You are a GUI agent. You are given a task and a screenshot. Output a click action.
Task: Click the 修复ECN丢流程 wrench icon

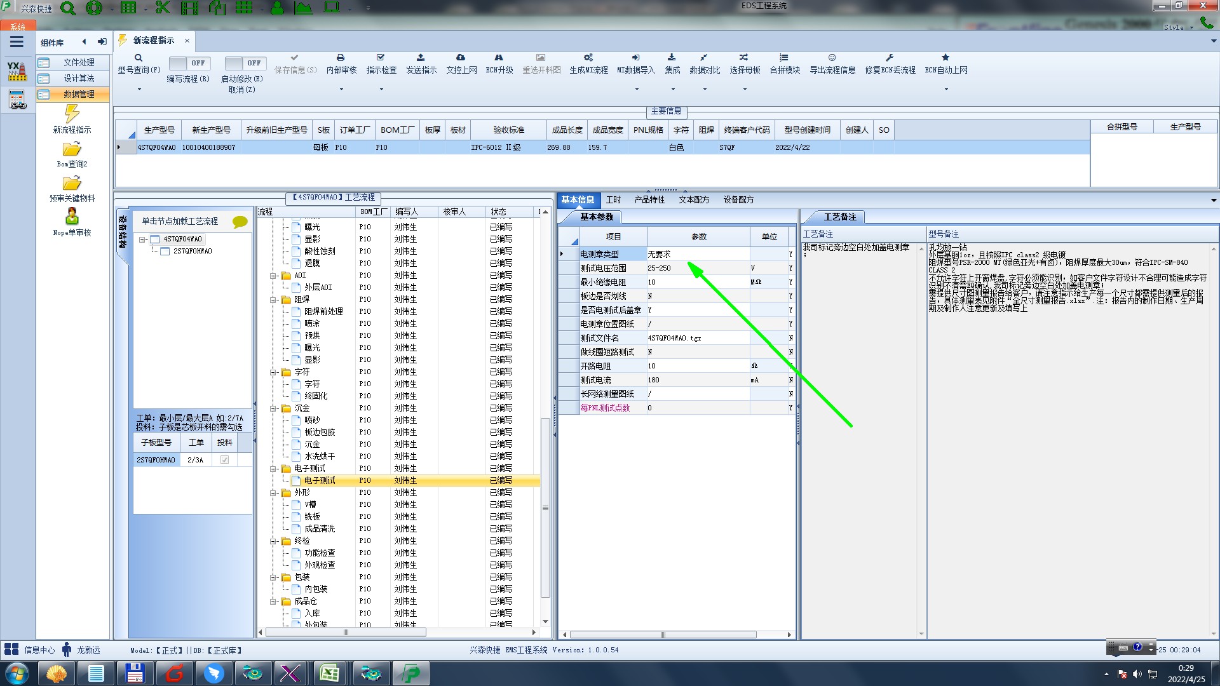coord(890,58)
